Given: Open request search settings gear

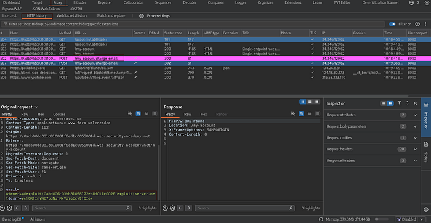Looking at the screenshot, I should tap(9, 208).
